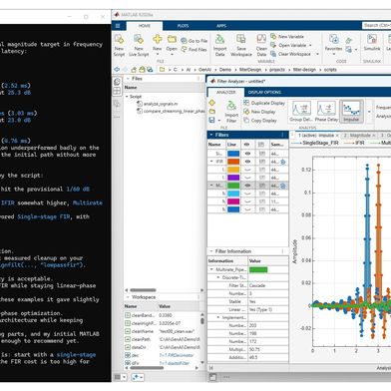Open save dropdown arrow in Filter Analyzer
Viewport: 391px width, 391px height.
(x=219, y=120)
